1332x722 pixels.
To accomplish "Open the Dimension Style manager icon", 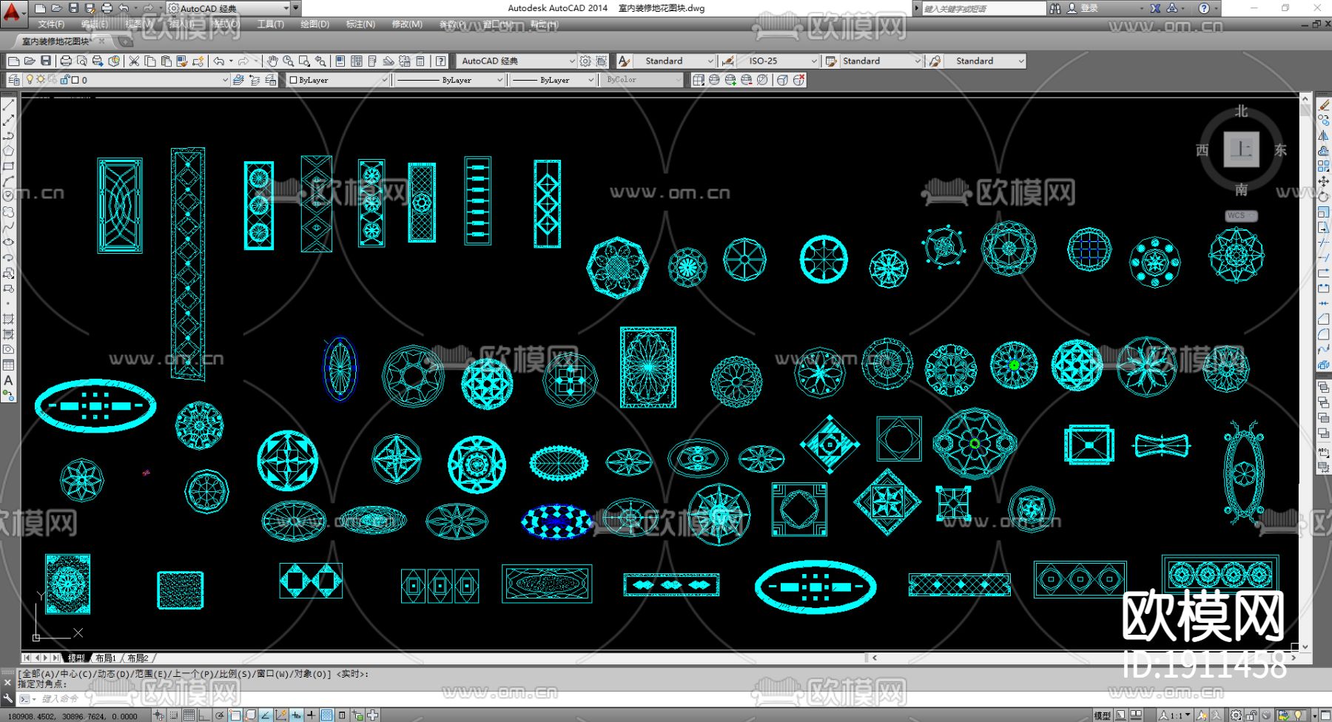I will [x=728, y=61].
